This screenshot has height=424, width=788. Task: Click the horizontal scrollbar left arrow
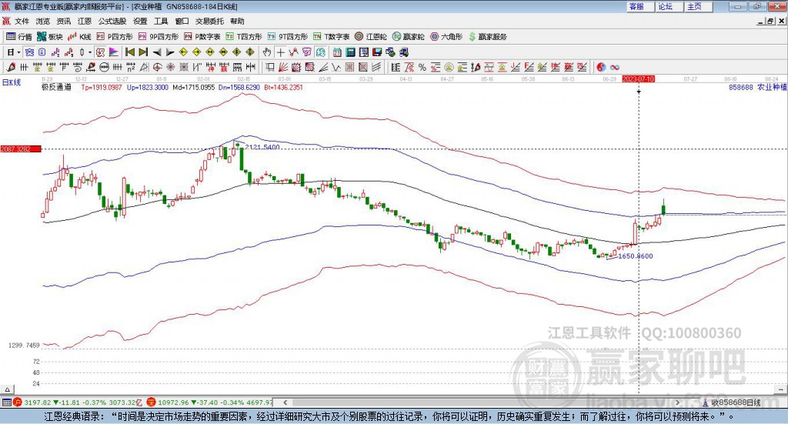click(x=285, y=402)
